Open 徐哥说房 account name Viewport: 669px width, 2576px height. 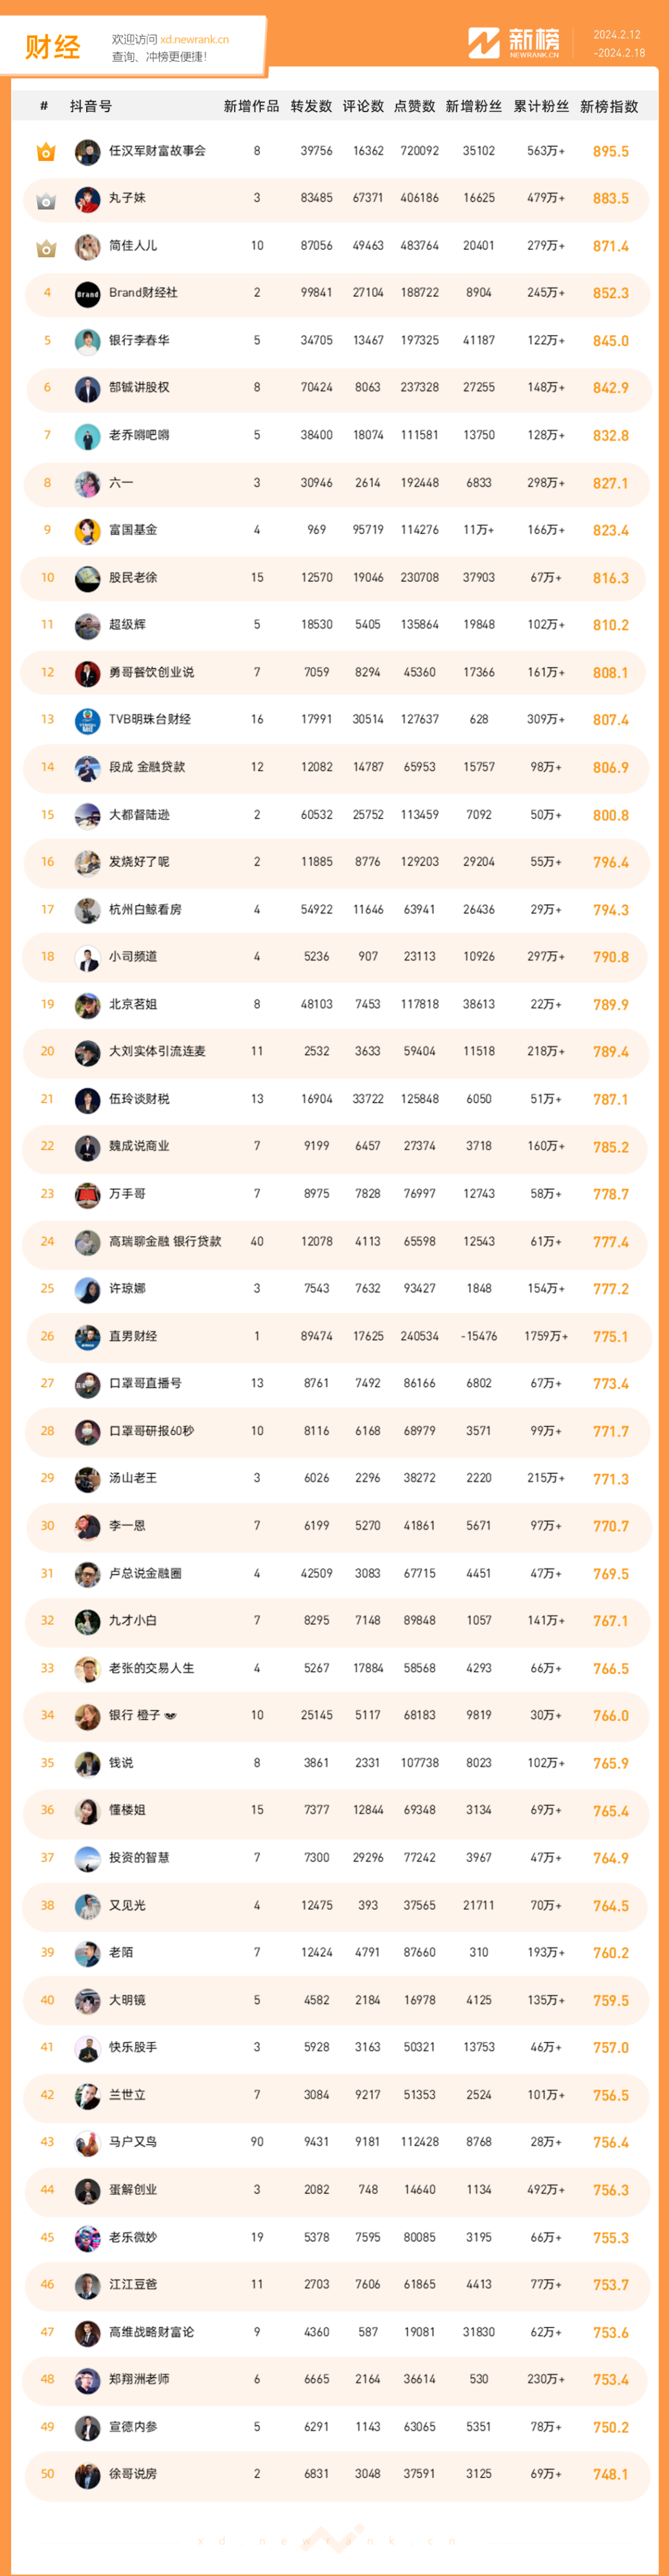[x=133, y=2475]
